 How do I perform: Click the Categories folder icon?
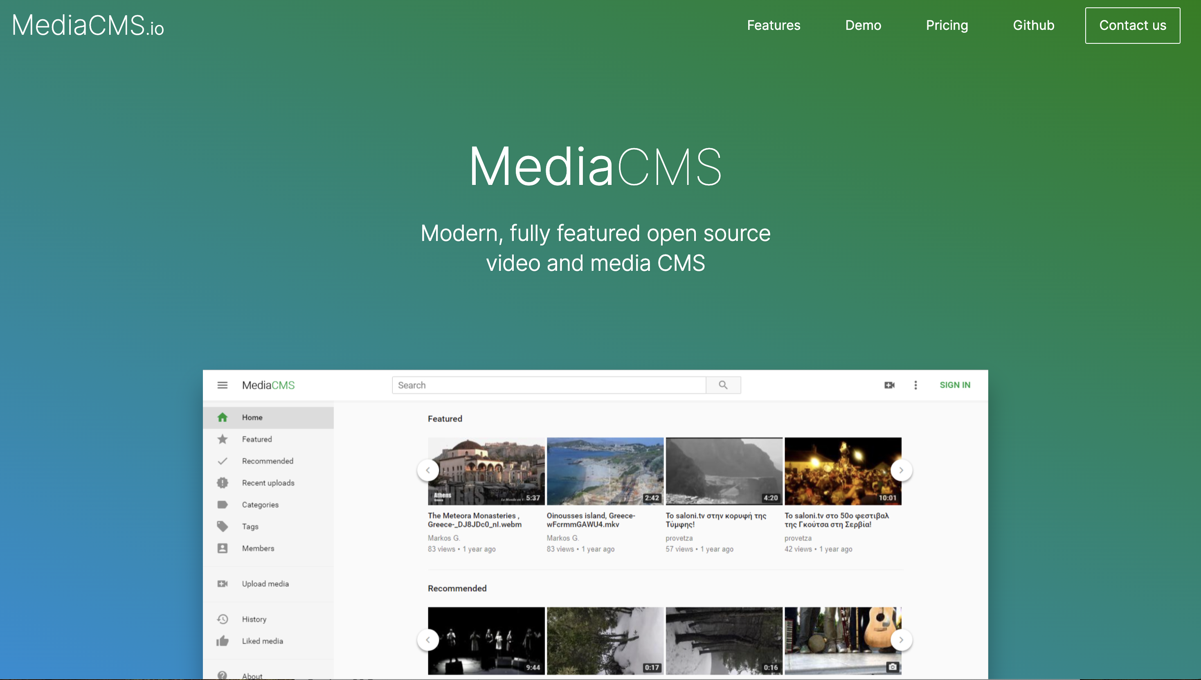223,504
